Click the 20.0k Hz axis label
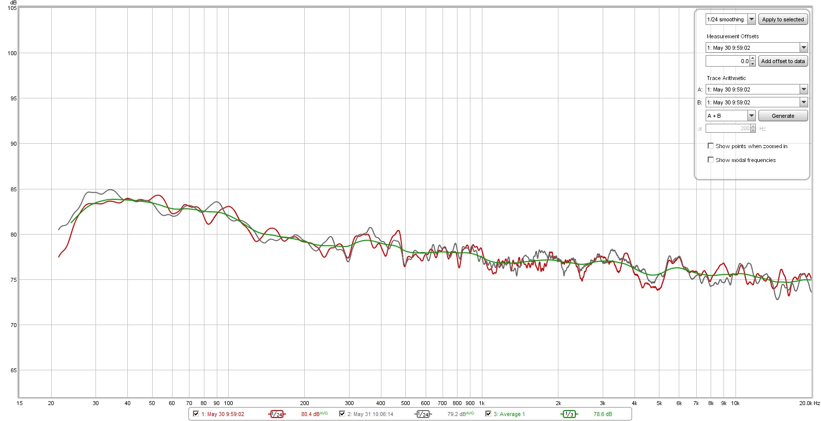The height and width of the screenshot is (421, 821). pos(809,403)
